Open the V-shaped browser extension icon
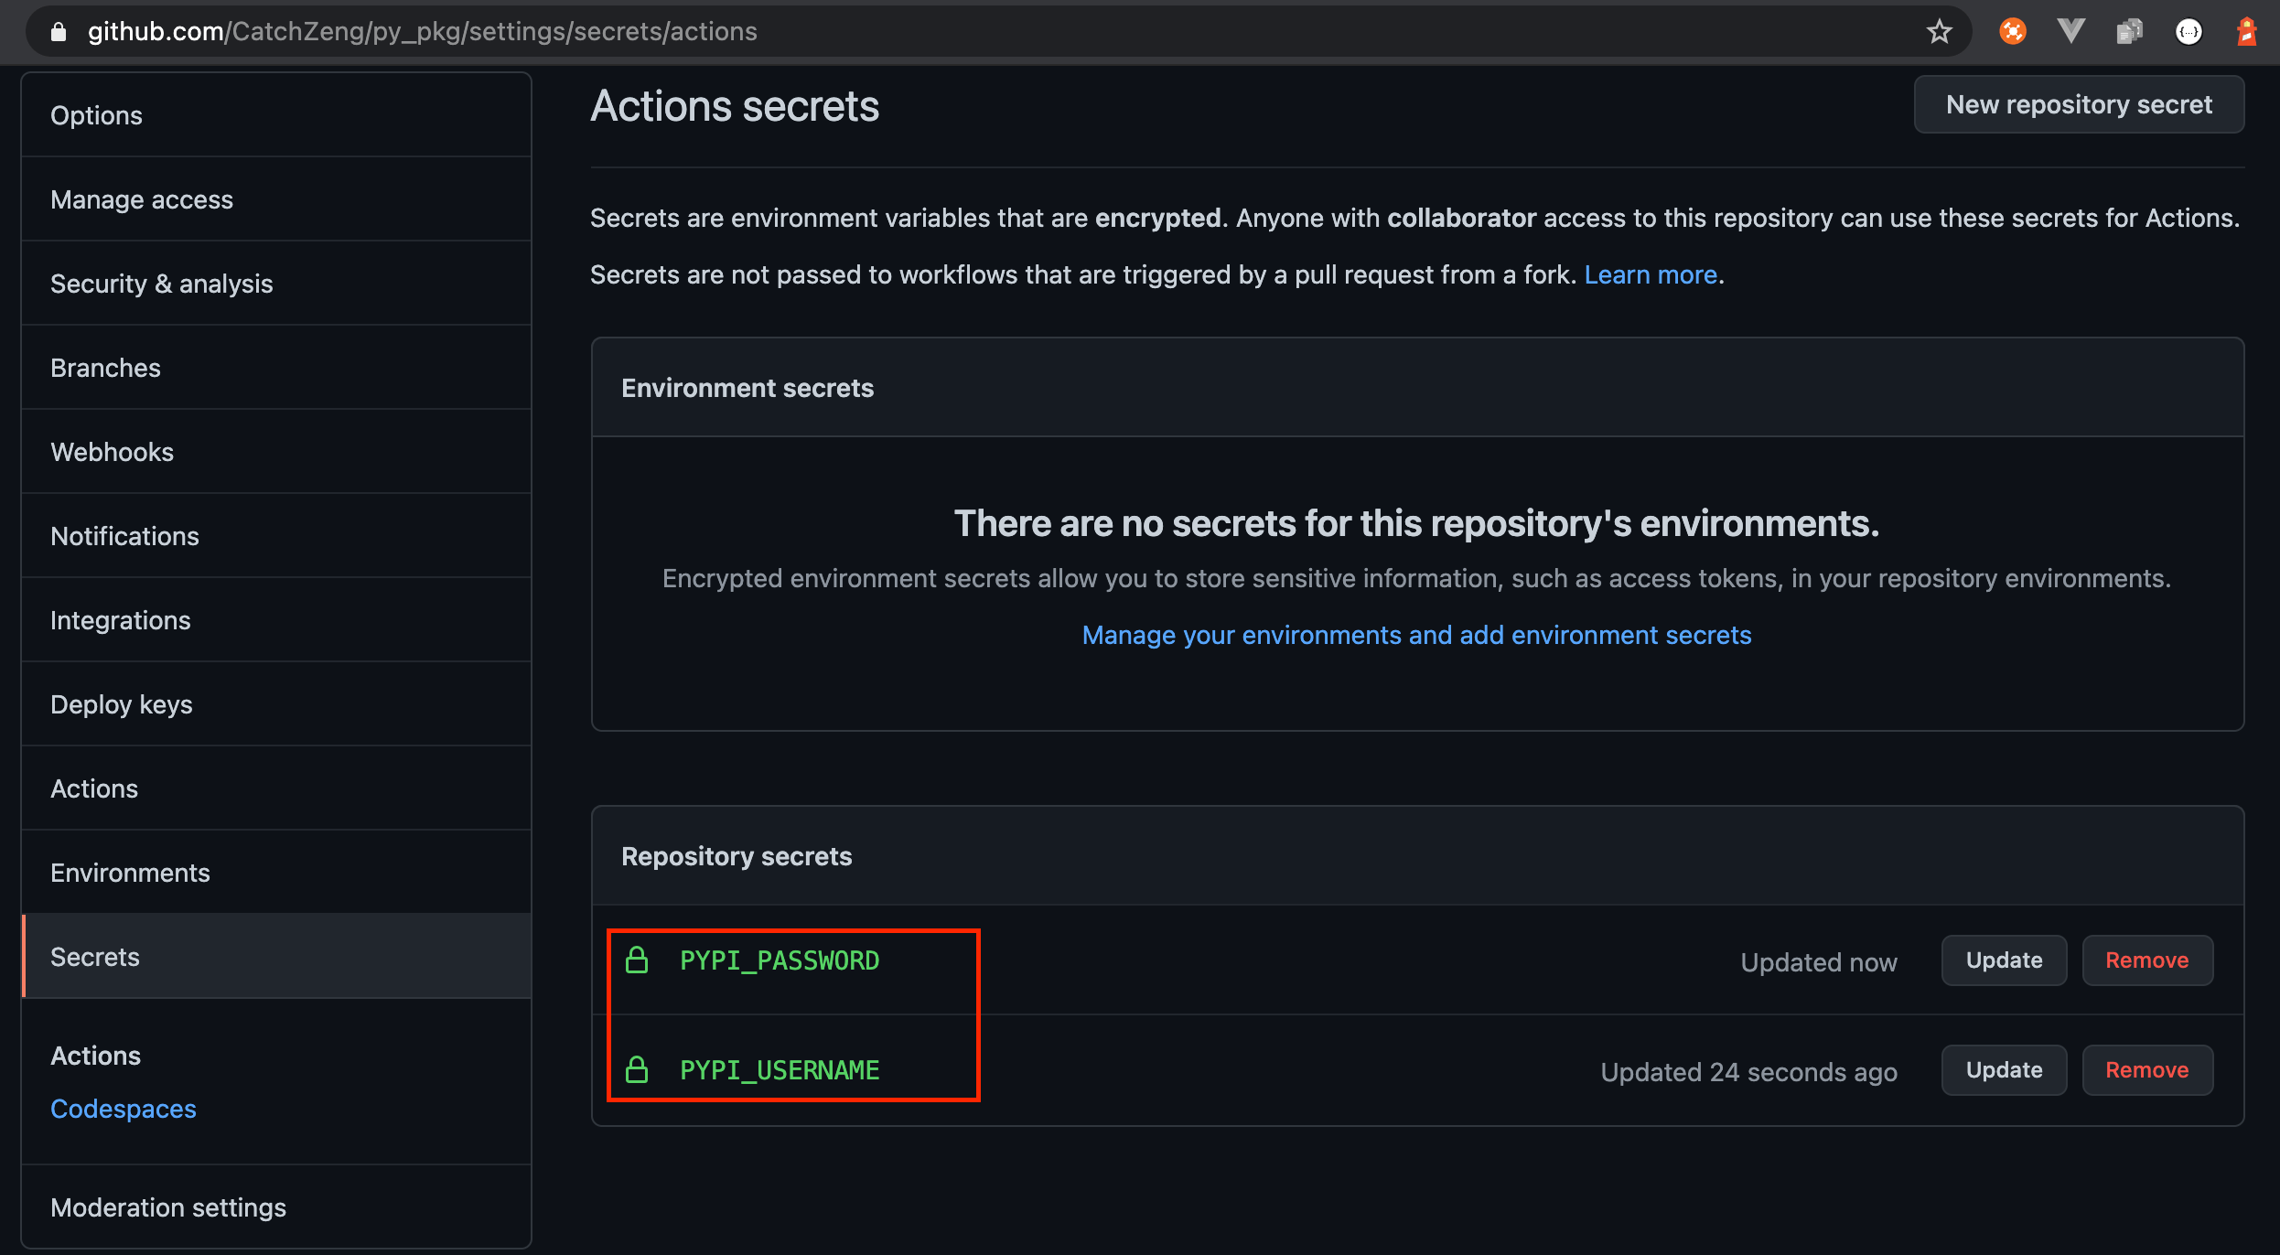Screen dimensions: 2280x1255 pyautogui.click(x=2070, y=32)
